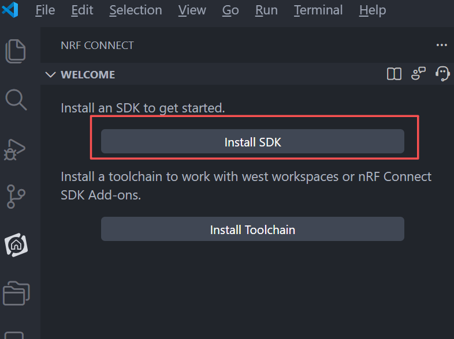Click the Install Toolchain button
Screen dimensions: 454x339
pyautogui.click(x=252, y=229)
